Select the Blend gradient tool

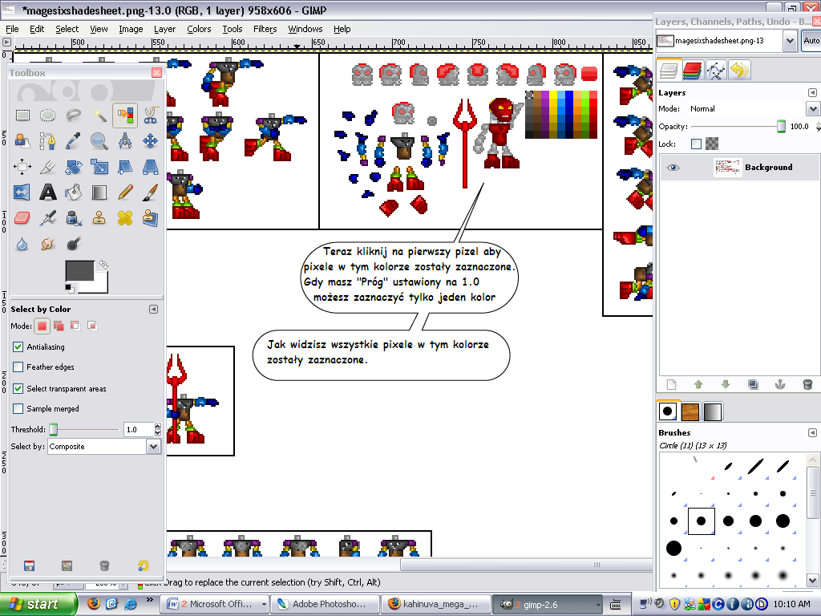[99, 192]
